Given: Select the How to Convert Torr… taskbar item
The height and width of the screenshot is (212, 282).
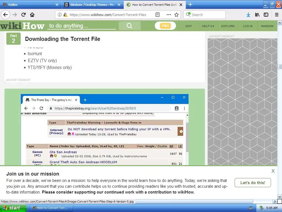Looking at the screenshot, I should coord(51,208).
